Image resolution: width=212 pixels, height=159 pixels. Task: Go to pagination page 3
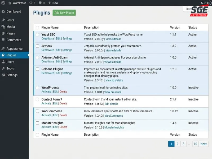coord(183,144)
